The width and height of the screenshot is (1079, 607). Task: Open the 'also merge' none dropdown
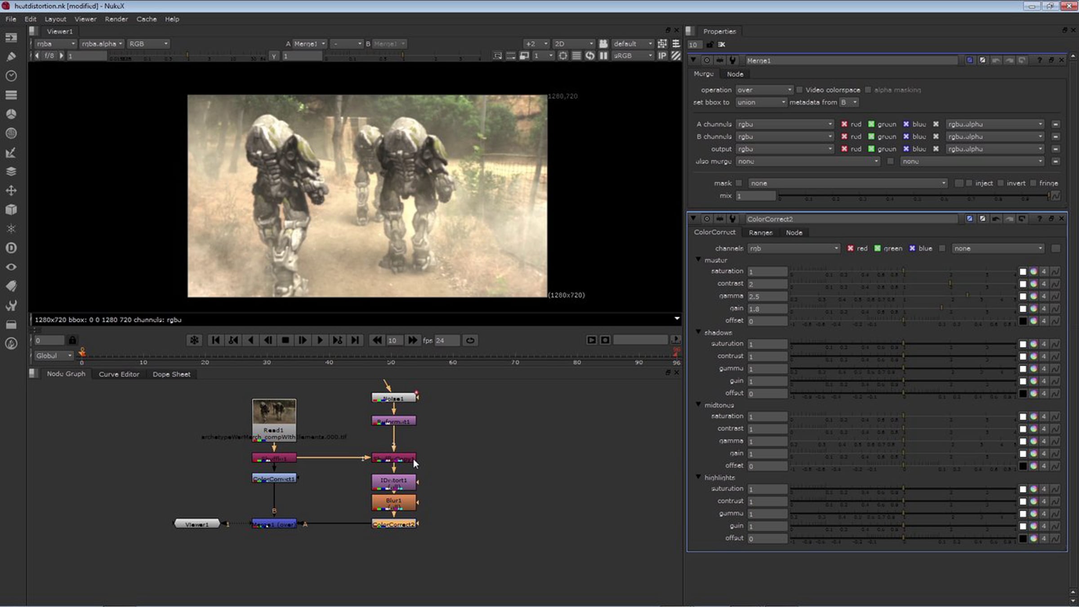808,161
